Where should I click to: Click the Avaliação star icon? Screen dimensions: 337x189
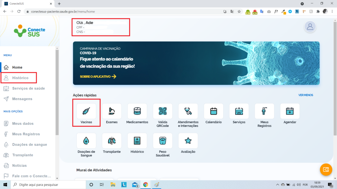pyautogui.click(x=188, y=141)
